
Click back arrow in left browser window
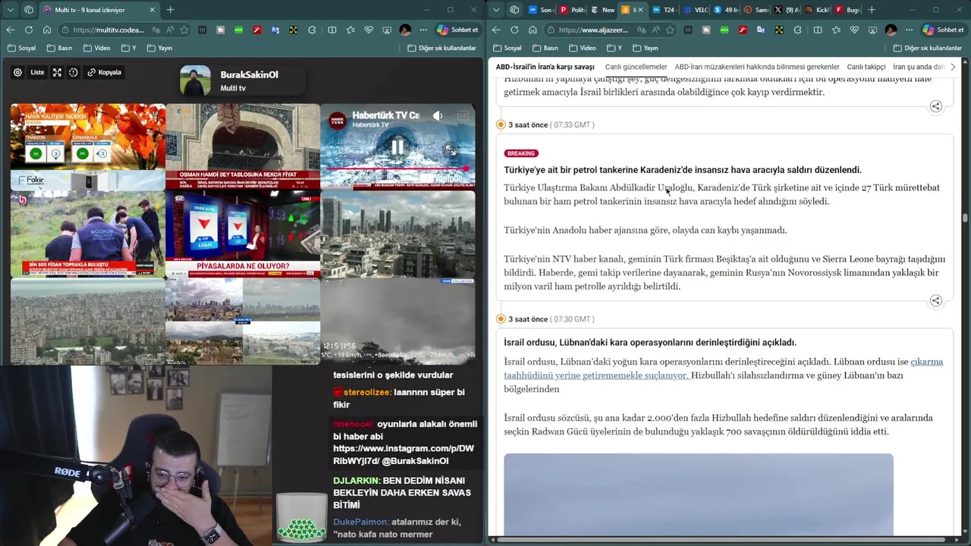click(10, 30)
